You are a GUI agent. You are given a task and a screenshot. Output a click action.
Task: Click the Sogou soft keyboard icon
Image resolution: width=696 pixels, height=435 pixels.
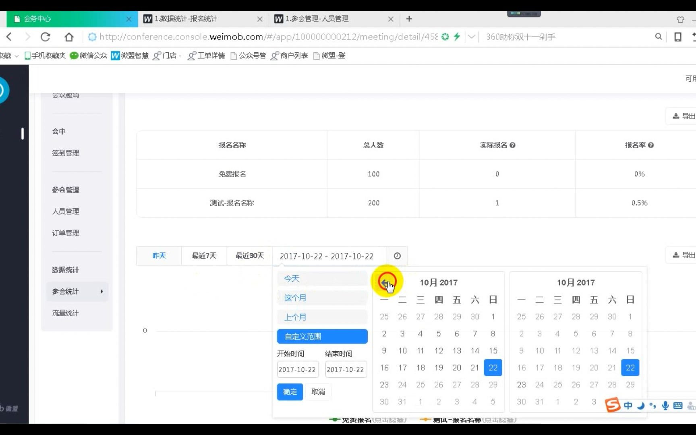click(678, 406)
